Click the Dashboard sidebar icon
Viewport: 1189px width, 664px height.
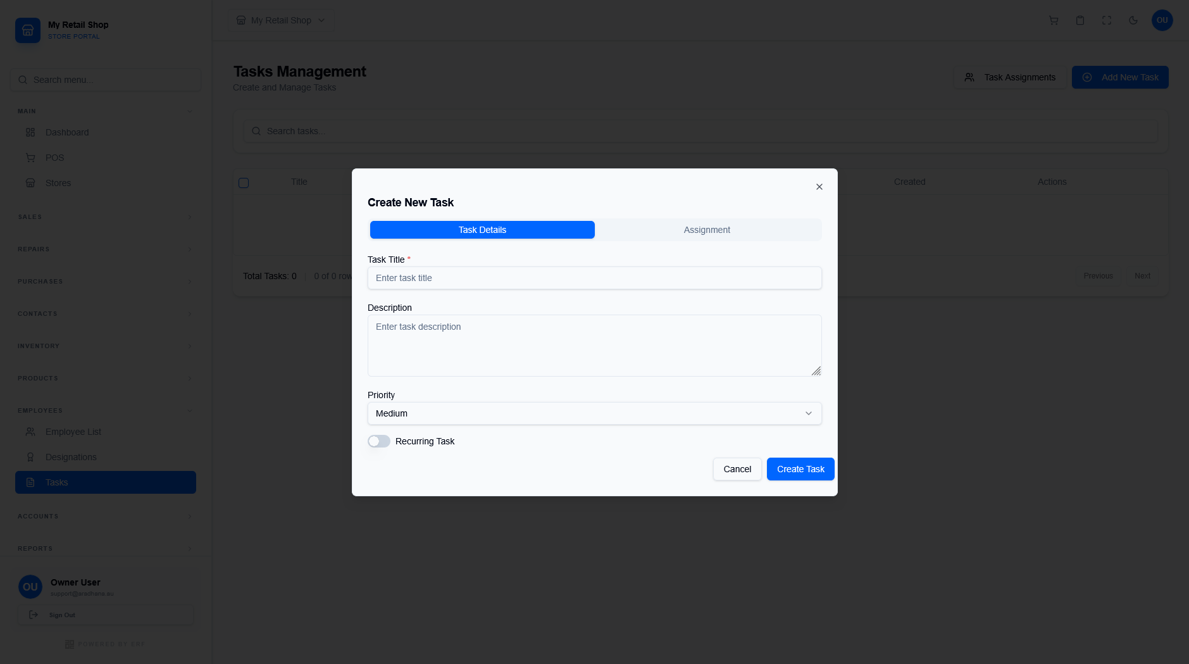click(x=31, y=132)
